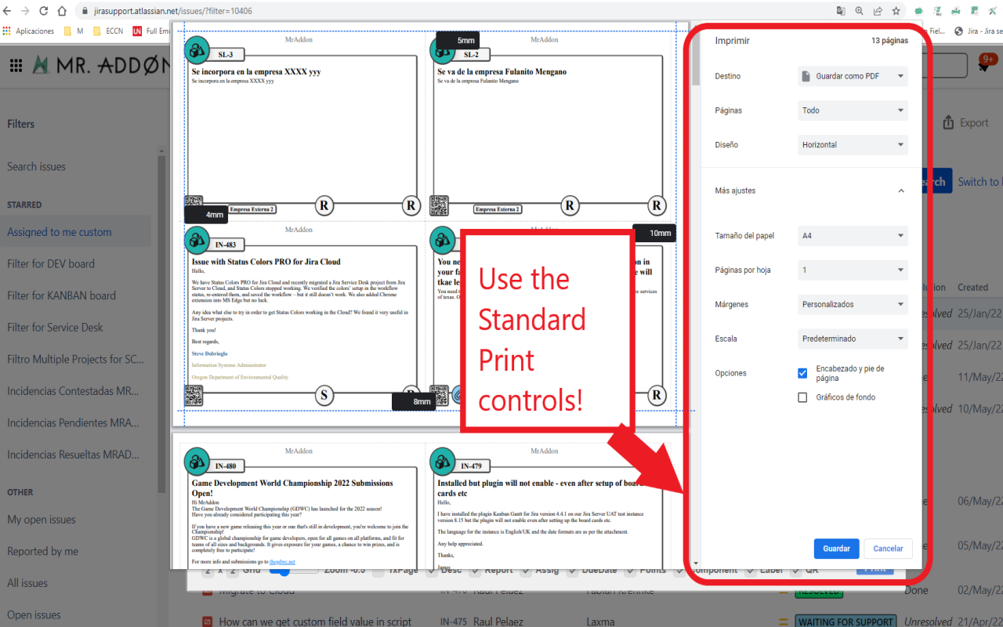
Task: Click the IN-479 card project avatar
Action: (442, 461)
